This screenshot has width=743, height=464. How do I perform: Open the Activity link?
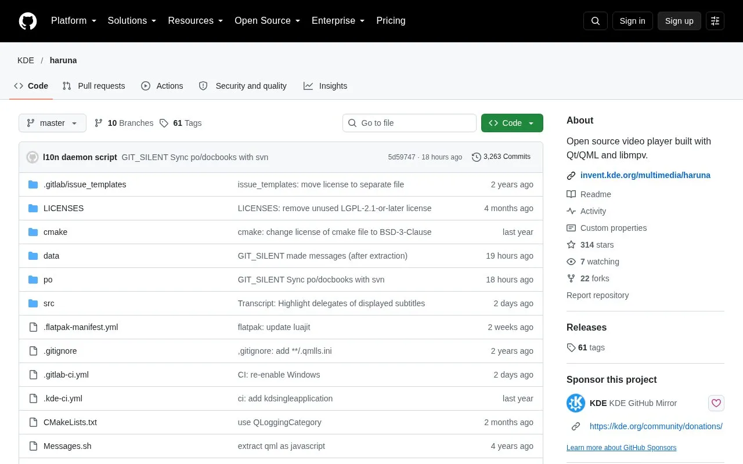pos(586,211)
